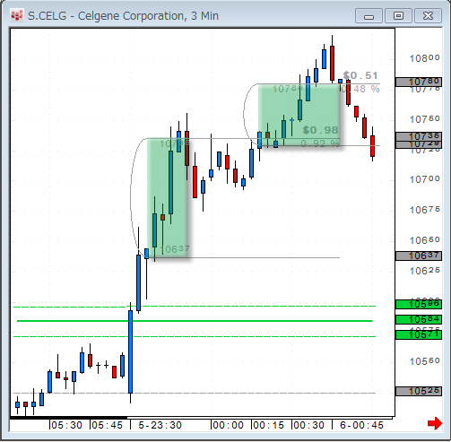Click the 106.25 price axis label

coord(425,271)
